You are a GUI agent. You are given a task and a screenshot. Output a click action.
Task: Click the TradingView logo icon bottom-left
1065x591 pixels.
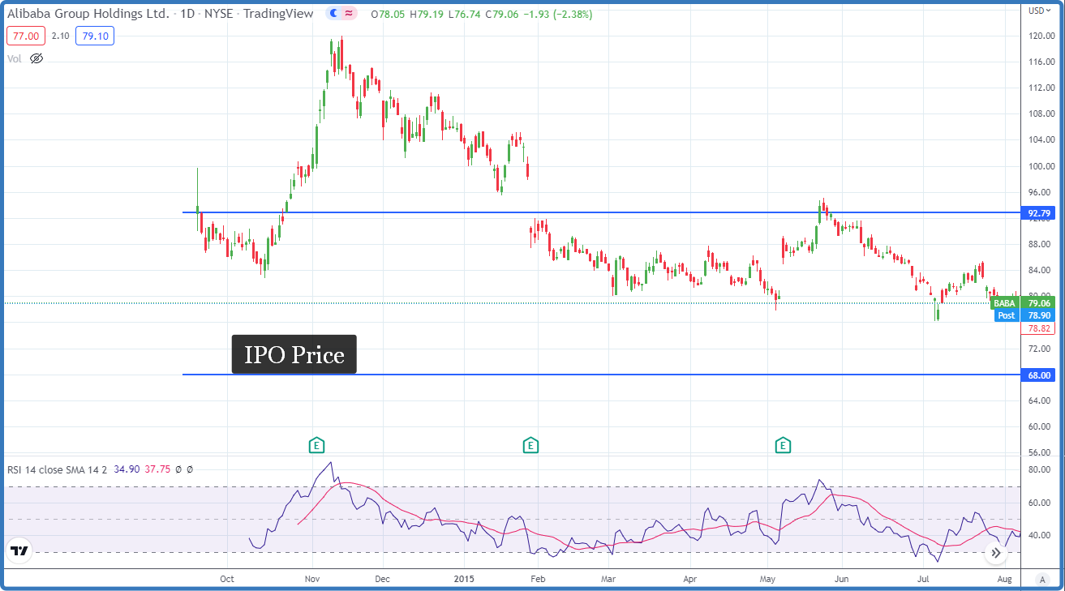[x=19, y=550]
